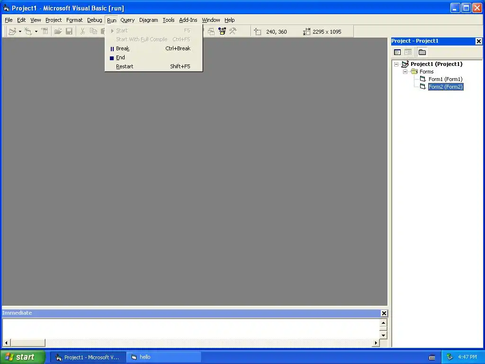Open the Format menu
The width and height of the screenshot is (485, 364).
[74, 20]
